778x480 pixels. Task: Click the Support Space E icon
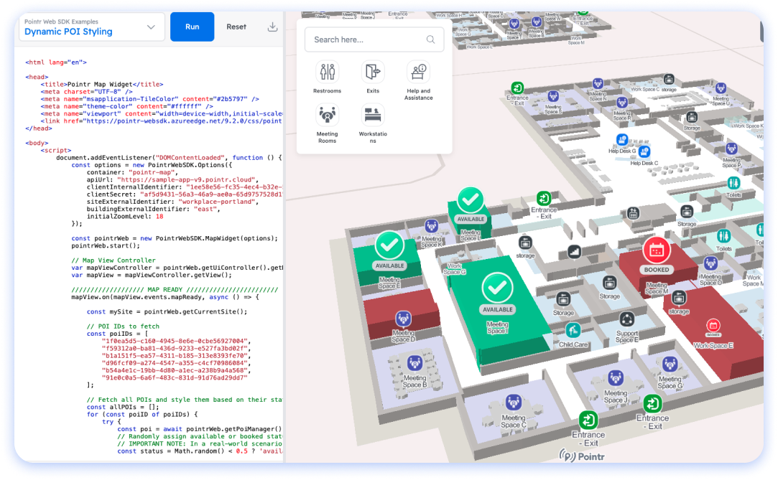click(x=626, y=319)
